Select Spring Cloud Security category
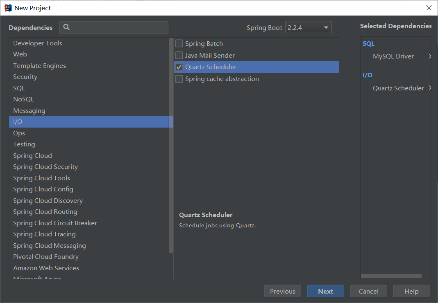This screenshot has width=438, height=303. click(x=89, y=167)
